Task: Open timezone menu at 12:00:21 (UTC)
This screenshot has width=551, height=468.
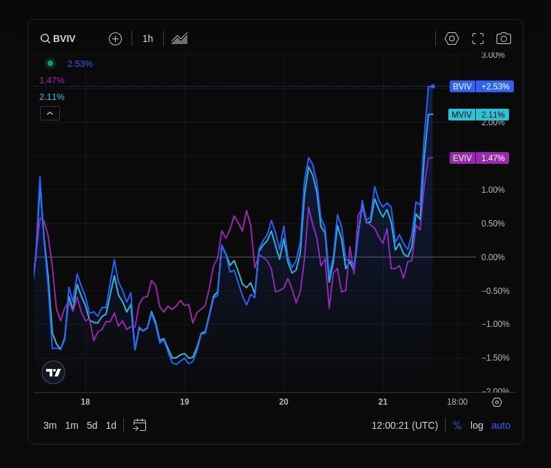Action: click(x=405, y=425)
